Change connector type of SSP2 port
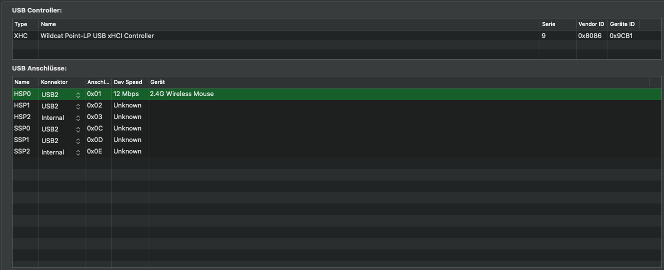 coord(78,152)
